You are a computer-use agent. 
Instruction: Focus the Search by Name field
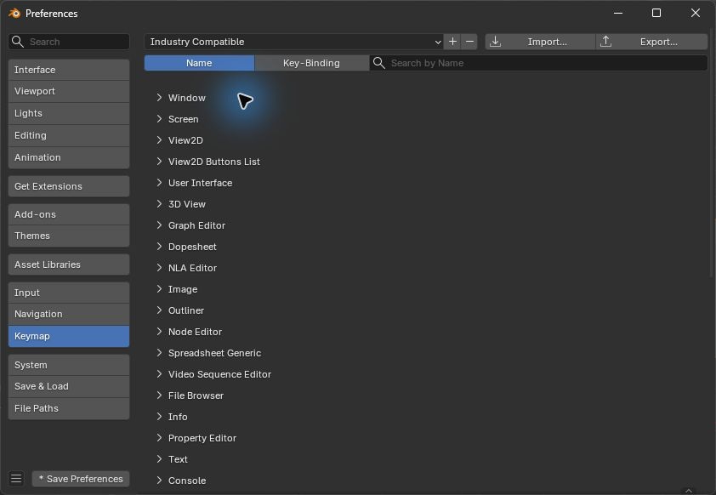coord(539,63)
